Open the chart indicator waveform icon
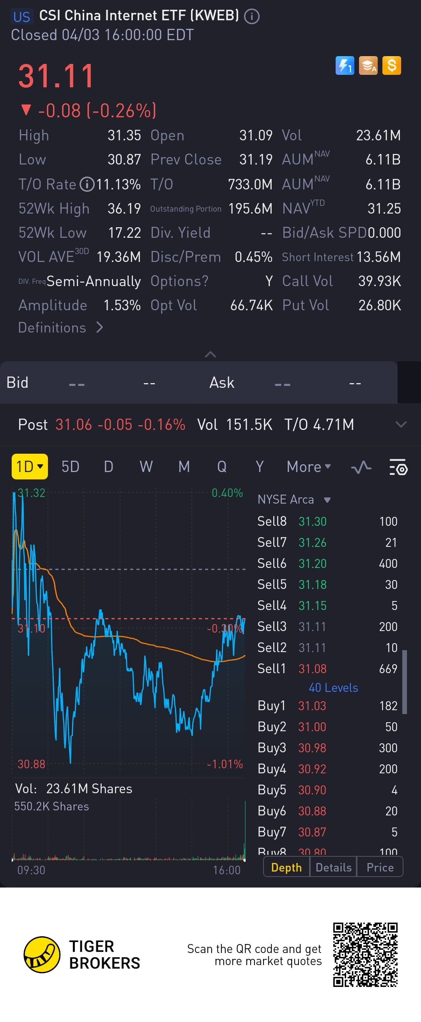The image size is (421, 1022). click(361, 467)
